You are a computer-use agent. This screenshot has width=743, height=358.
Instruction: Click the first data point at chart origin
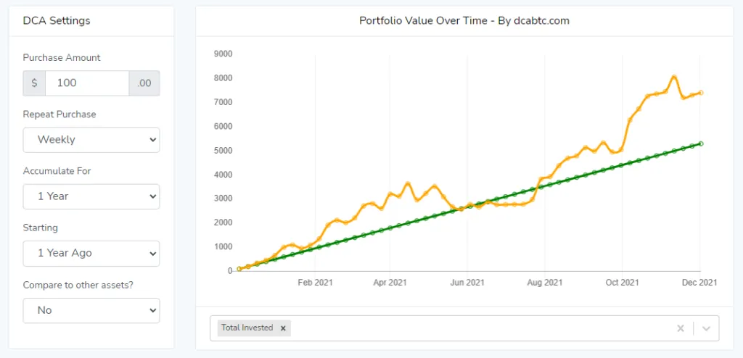point(239,269)
